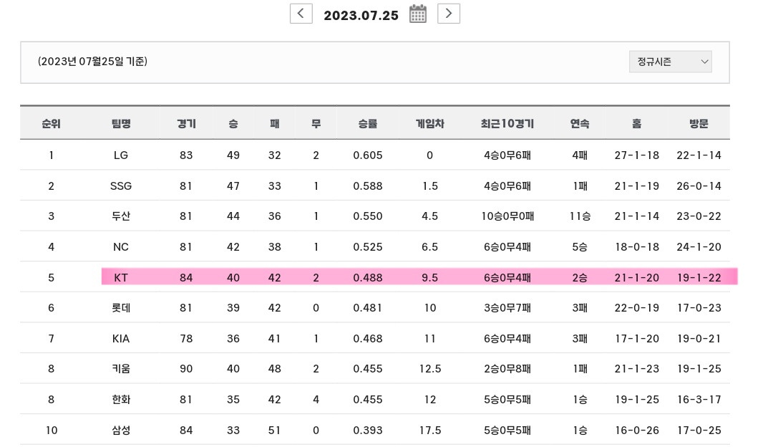
Task: Click the 승 column header
Action: point(233,123)
